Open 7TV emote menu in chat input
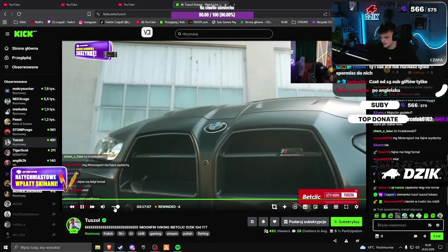The width and height of the screenshot is (448, 252). tap(430, 225)
